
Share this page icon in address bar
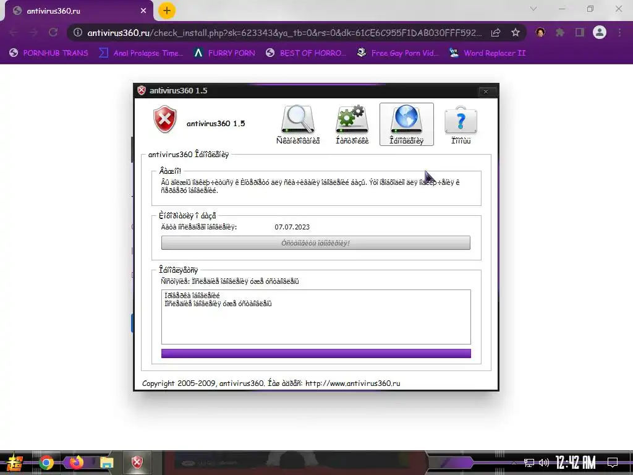(496, 33)
